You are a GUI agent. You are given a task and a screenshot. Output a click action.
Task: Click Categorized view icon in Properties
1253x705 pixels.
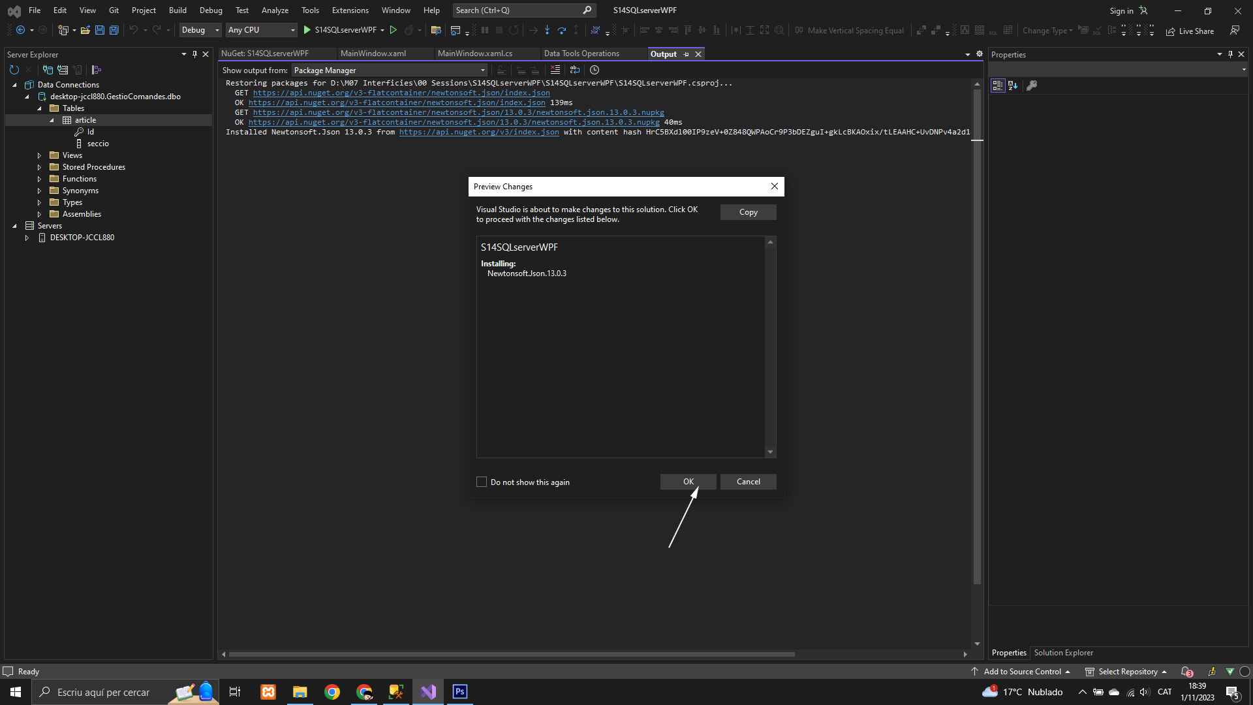997,86
